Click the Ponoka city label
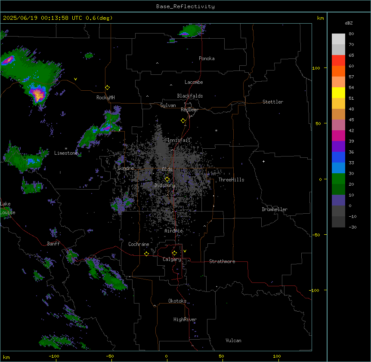371x362 pixels. 207,58
